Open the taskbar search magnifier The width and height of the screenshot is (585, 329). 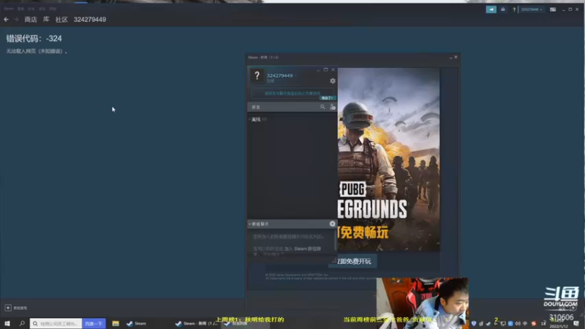22,323
